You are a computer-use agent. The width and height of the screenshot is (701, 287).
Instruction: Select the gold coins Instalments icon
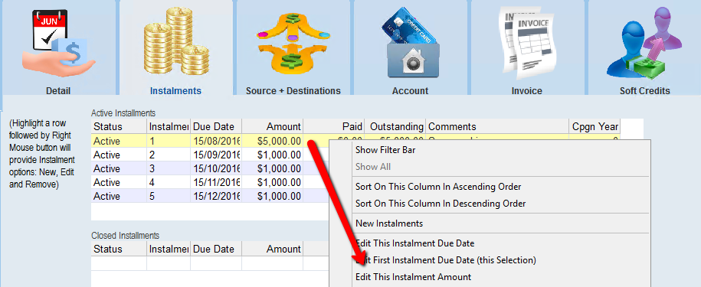point(175,42)
